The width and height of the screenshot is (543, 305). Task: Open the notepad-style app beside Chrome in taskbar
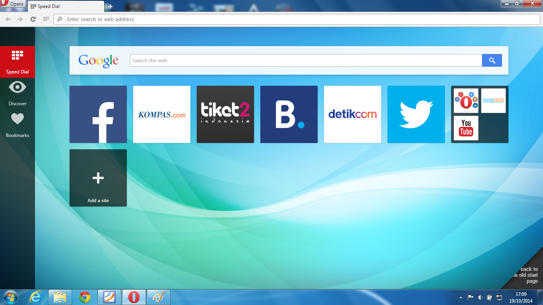[x=109, y=297]
